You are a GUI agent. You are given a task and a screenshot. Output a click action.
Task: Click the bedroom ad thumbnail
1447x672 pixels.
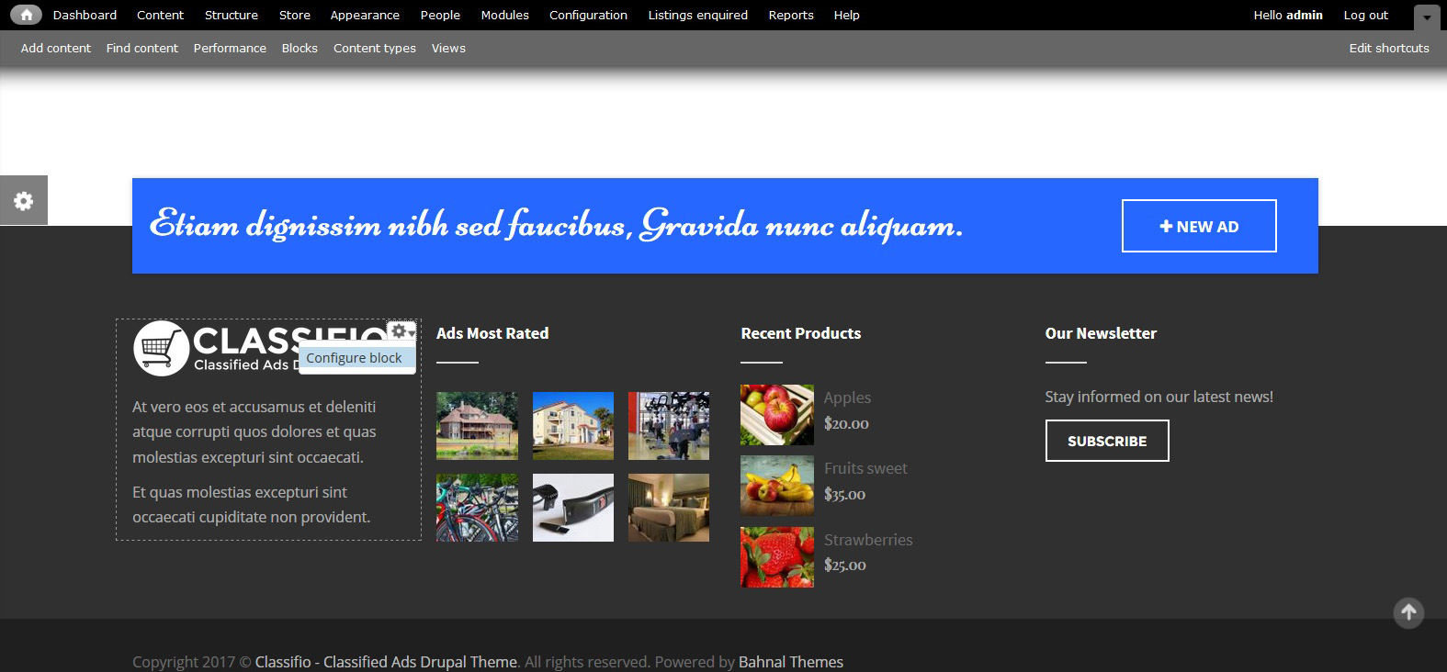click(x=668, y=508)
